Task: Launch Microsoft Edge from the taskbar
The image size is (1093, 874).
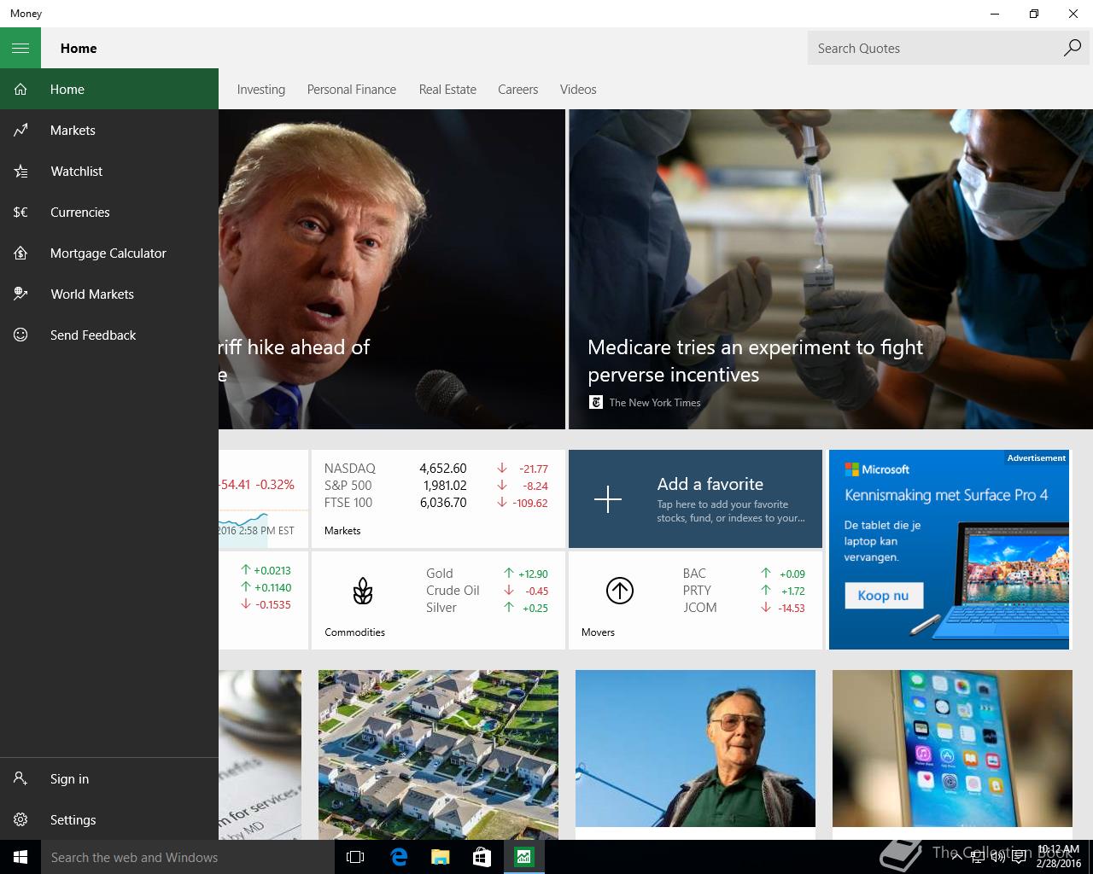Action: pos(398,857)
